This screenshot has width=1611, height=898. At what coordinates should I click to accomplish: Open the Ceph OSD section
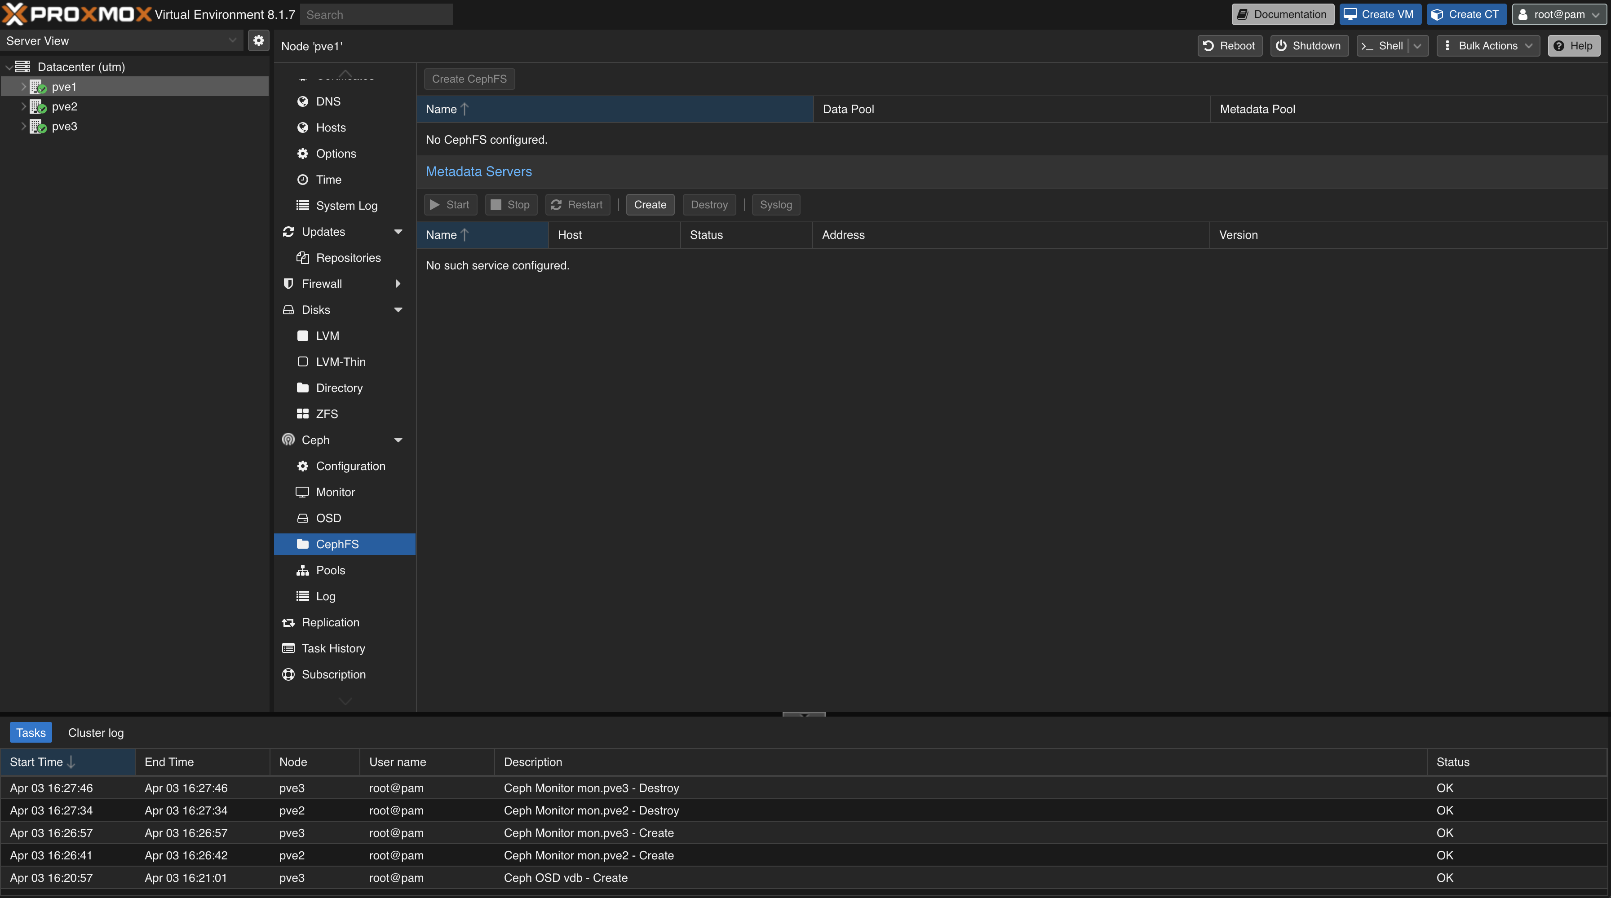pos(328,518)
